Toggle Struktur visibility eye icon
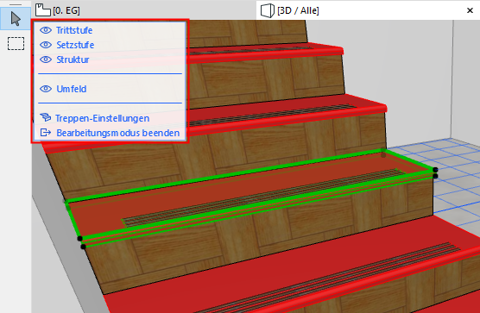The width and height of the screenshot is (480, 313). [46, 59]
